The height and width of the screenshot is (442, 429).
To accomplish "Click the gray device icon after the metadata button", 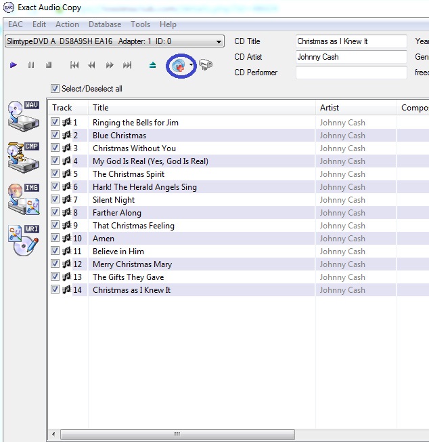I will [206, 64].
